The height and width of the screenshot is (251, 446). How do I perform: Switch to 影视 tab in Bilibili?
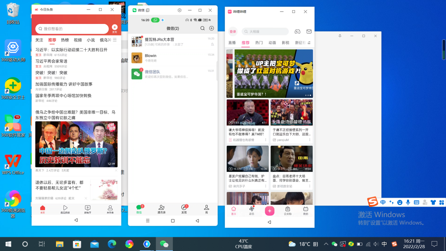[x=285, y=43]
